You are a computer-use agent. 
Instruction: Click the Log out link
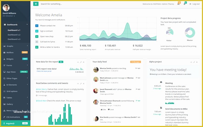pyautogui.click(x=195, y=4)
